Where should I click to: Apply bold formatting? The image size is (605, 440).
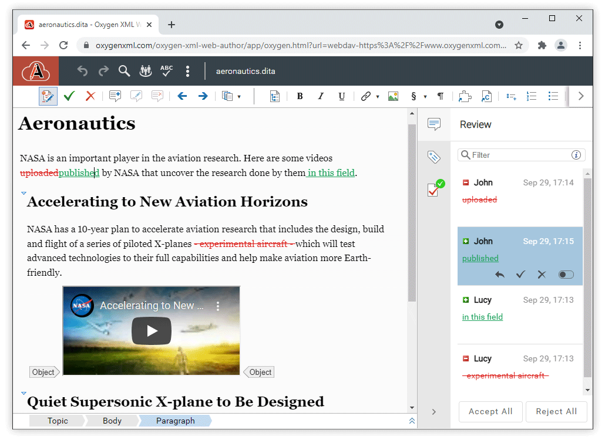click(300, 96)
